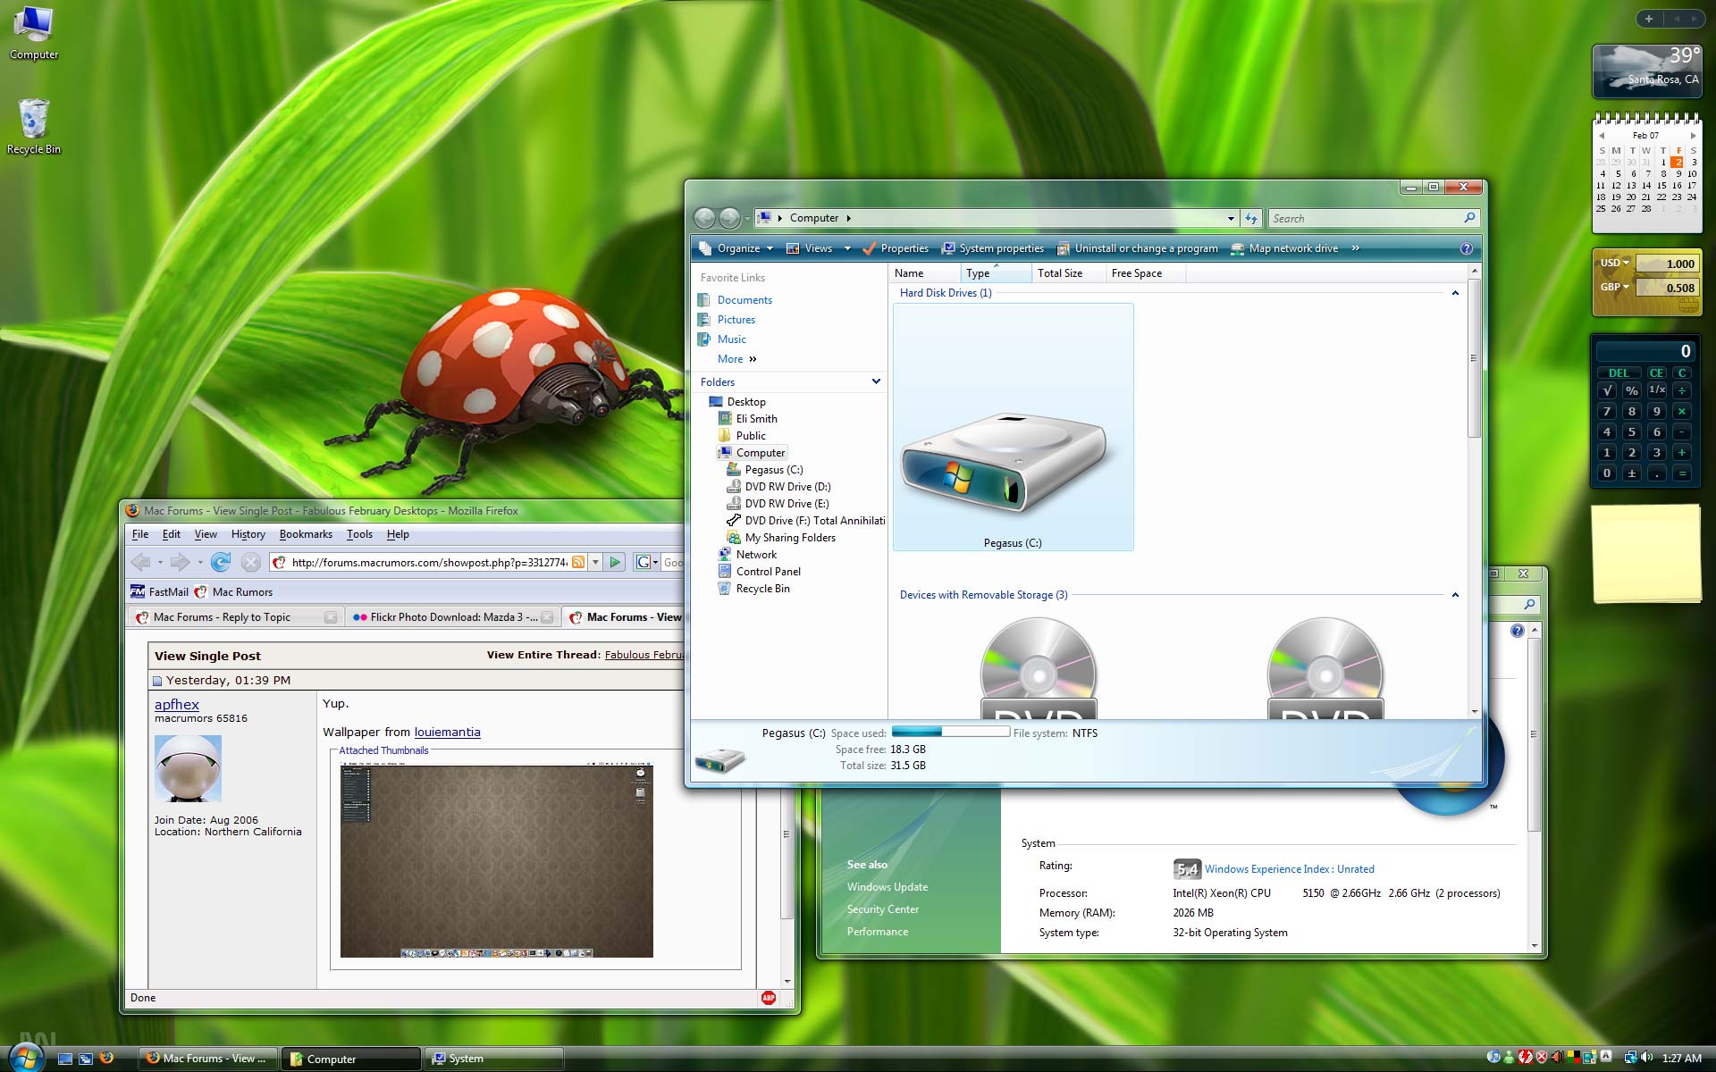Click the calculator equals key
The width and height of the screenshot is (1716, 1072).
[x=1682, y=473]
